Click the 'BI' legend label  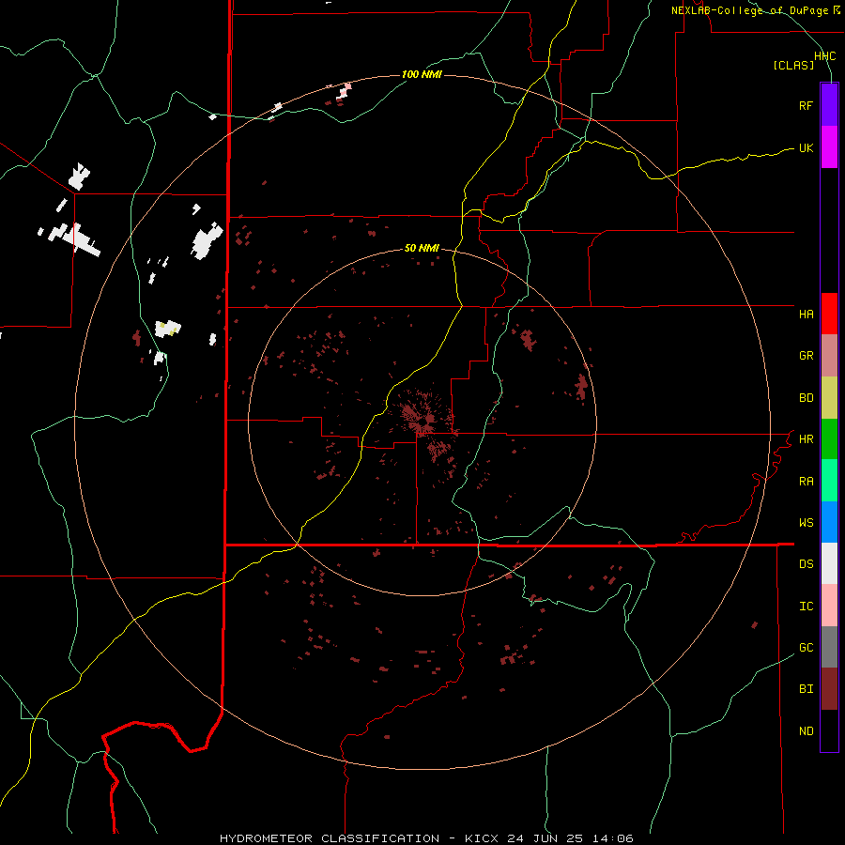tap(806, 689)
